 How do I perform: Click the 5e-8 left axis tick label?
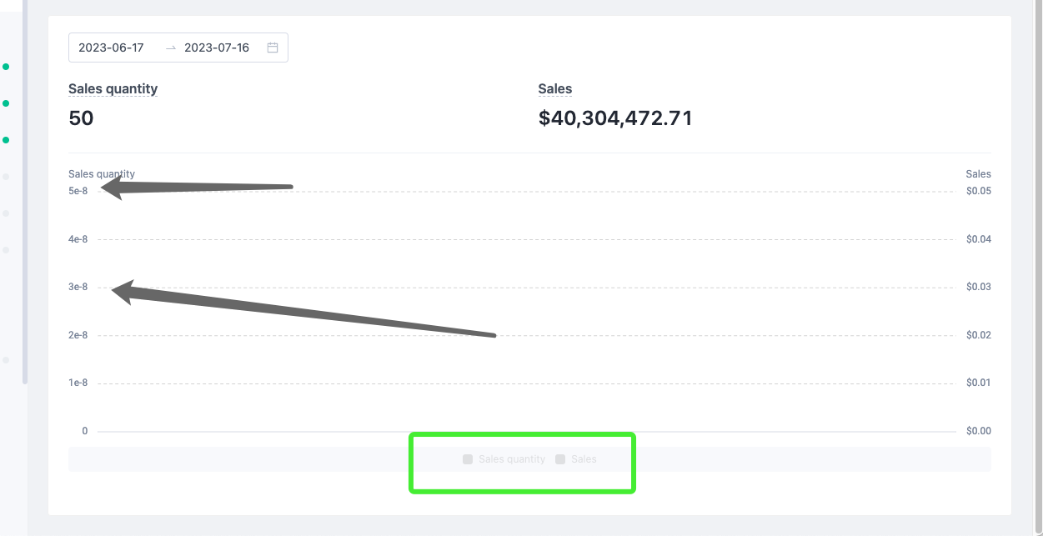click(78, 191)
